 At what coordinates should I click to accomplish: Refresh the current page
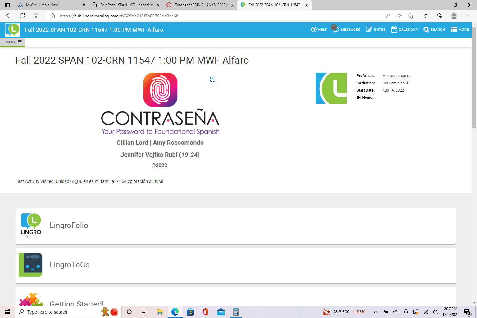point(22,16)
